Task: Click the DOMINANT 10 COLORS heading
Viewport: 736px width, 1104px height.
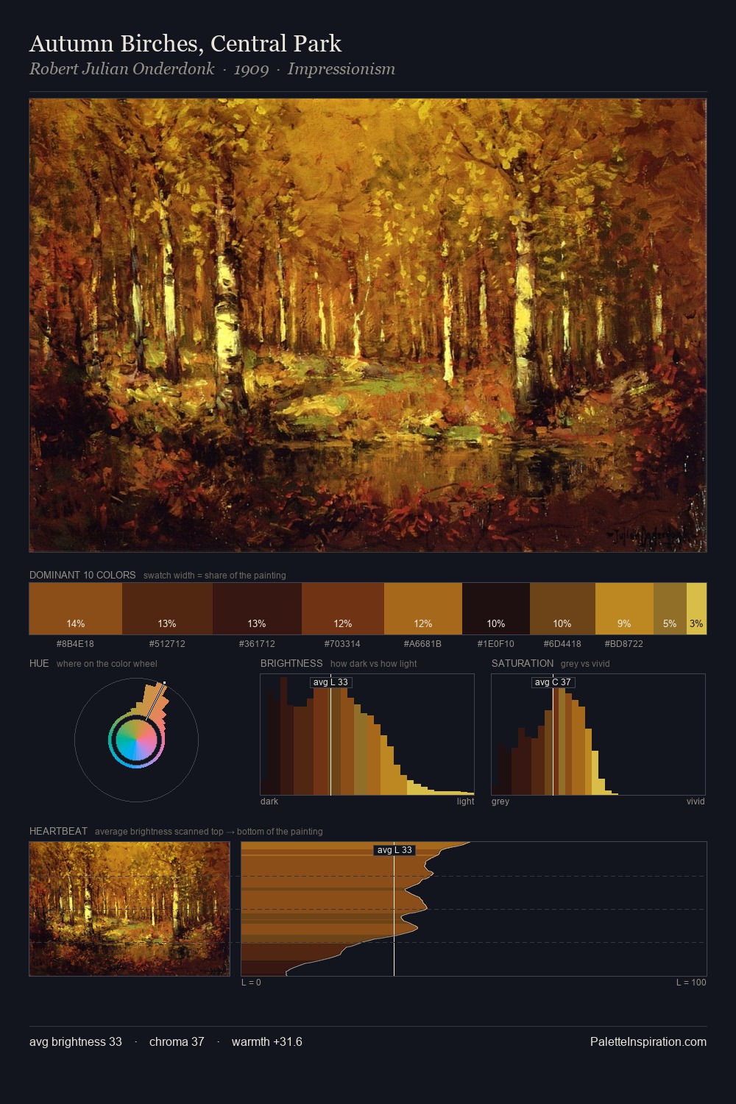Action: pyautogui.click(x=82, y=575)
